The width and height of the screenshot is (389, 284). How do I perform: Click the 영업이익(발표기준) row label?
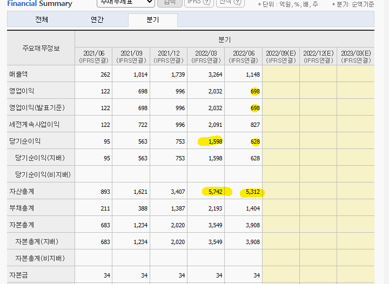[x=33, y=107]
